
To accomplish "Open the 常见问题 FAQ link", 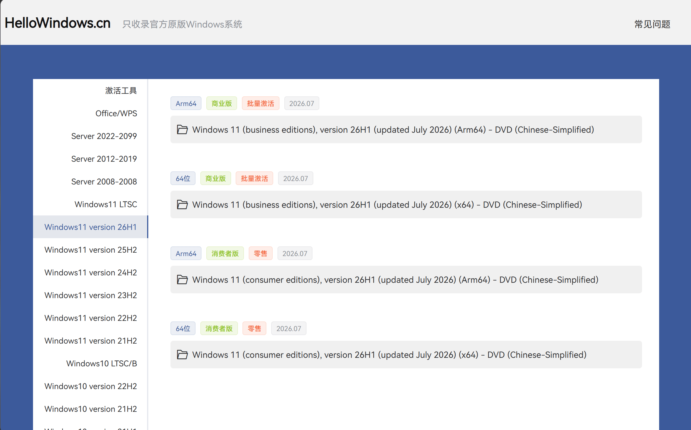I will click(652, 24).
